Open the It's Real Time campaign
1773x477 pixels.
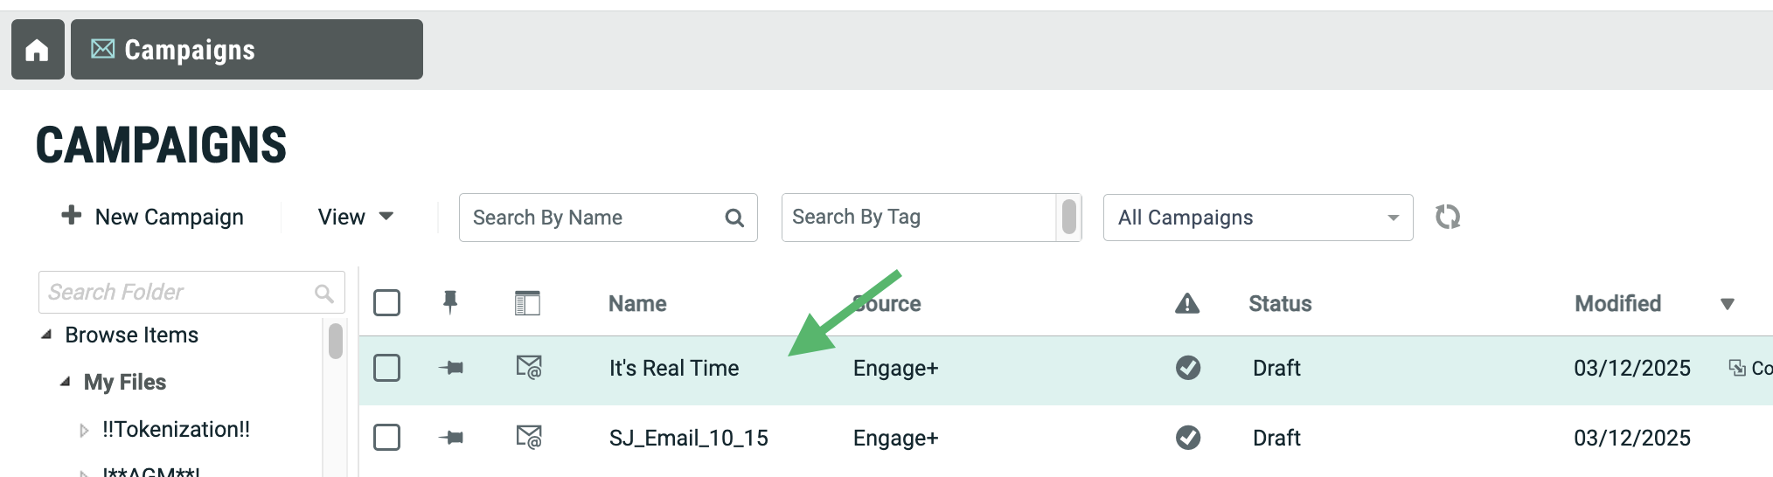coord(673,368)
